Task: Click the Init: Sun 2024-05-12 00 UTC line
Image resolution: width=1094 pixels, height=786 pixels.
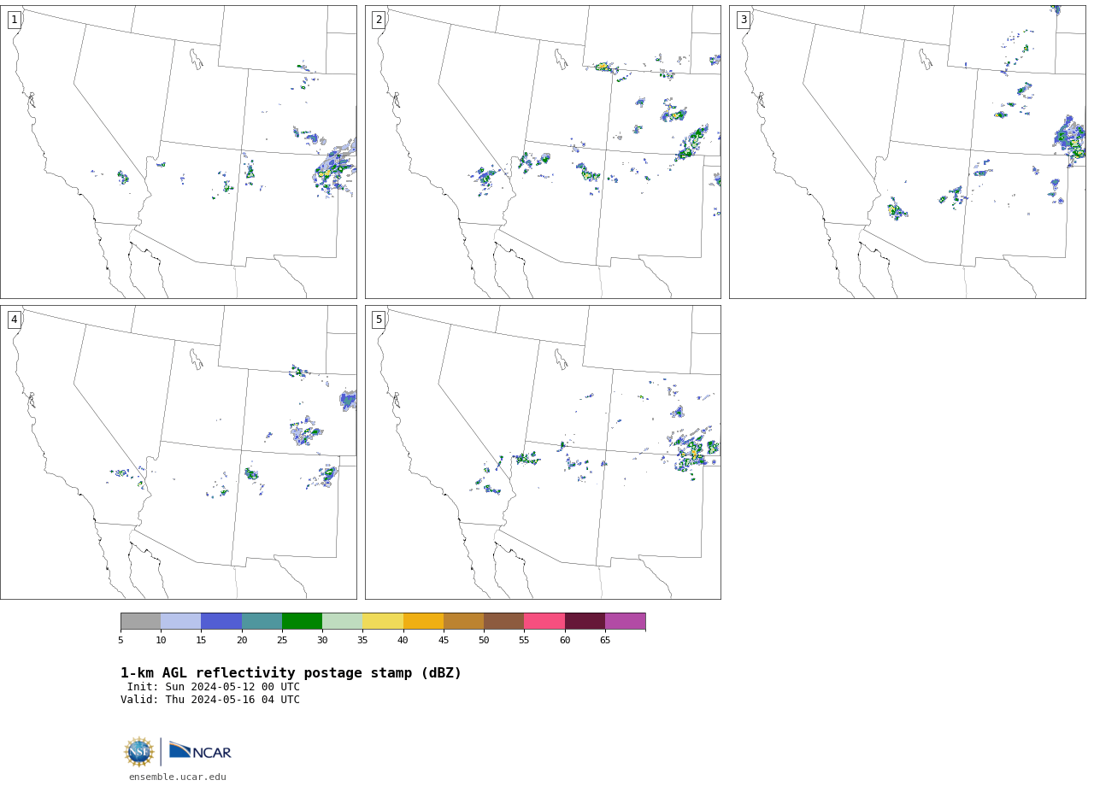Action: [214, 687]
